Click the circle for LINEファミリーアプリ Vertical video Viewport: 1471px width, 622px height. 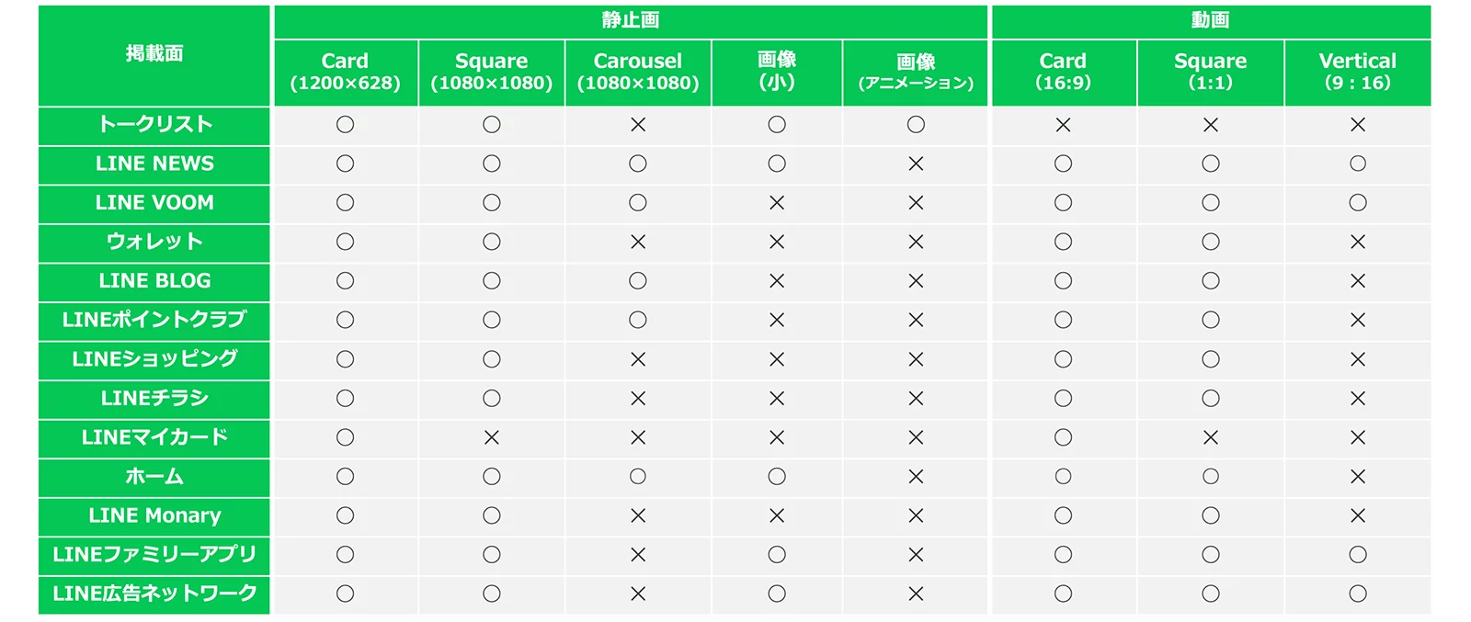1358,555
